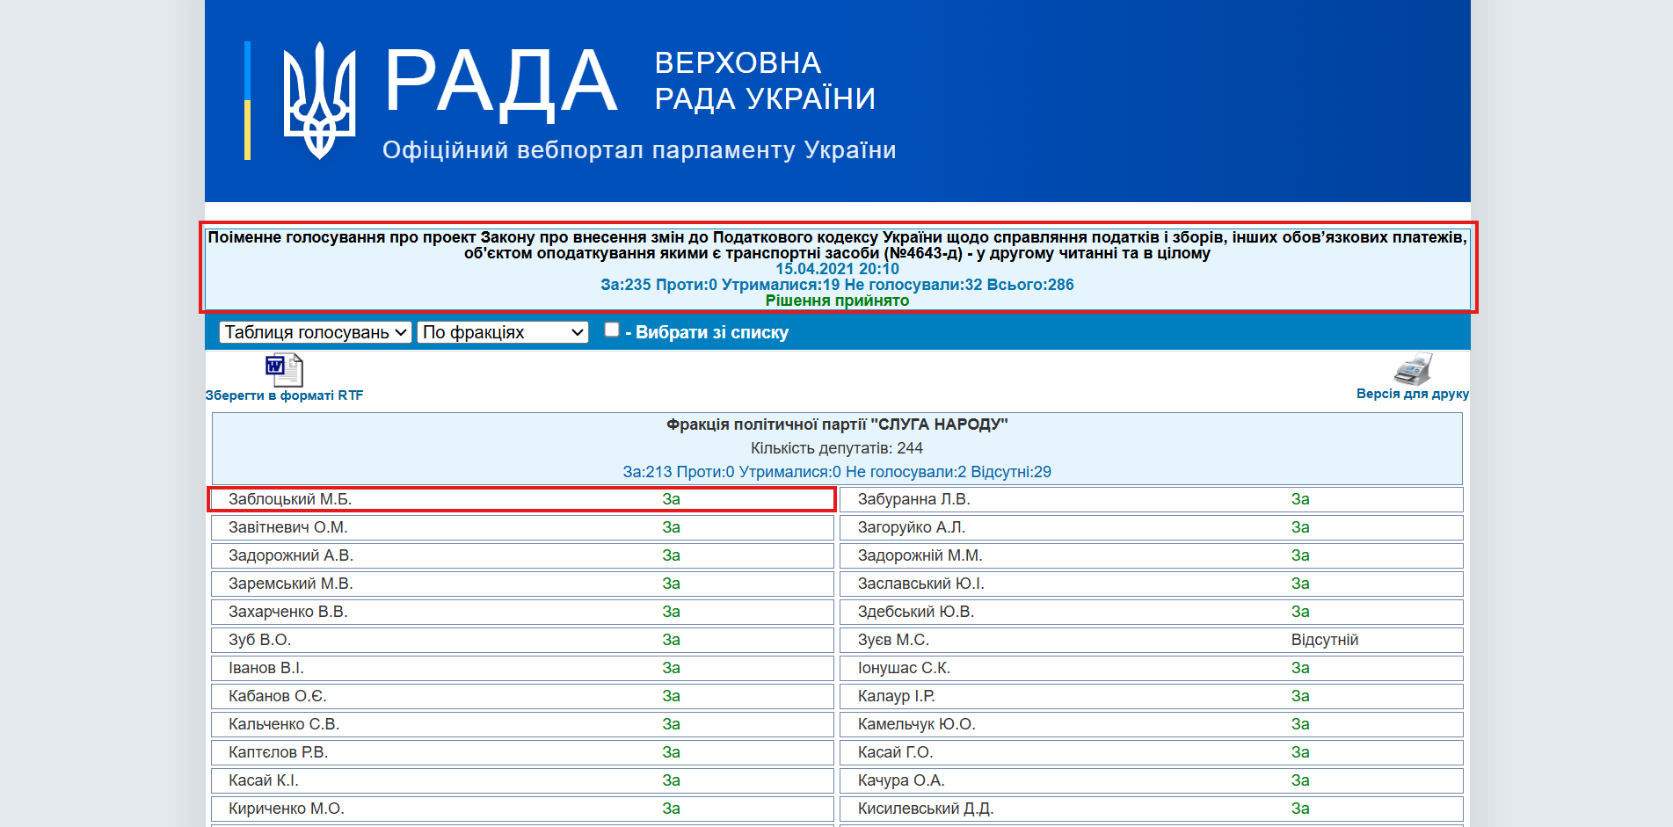Click faction totals 'За:213 Проти:0' line
Image resolution: width=1673 pixels, height=827 pixels.
click(x=837, y=472)
